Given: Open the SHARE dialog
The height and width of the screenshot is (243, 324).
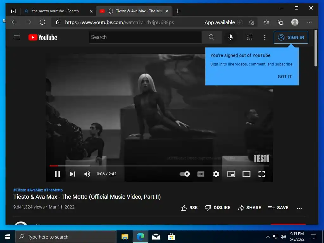Looking at the screenshot, I should 249,208.
